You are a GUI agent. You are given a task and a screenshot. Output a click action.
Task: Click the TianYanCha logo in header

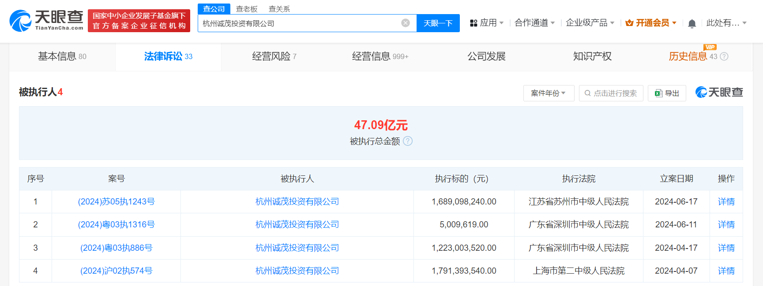tap(46, 21)
